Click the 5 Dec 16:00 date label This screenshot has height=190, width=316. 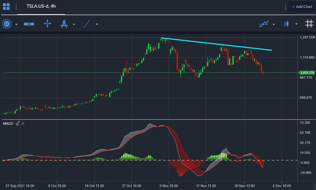pos(282,186)
